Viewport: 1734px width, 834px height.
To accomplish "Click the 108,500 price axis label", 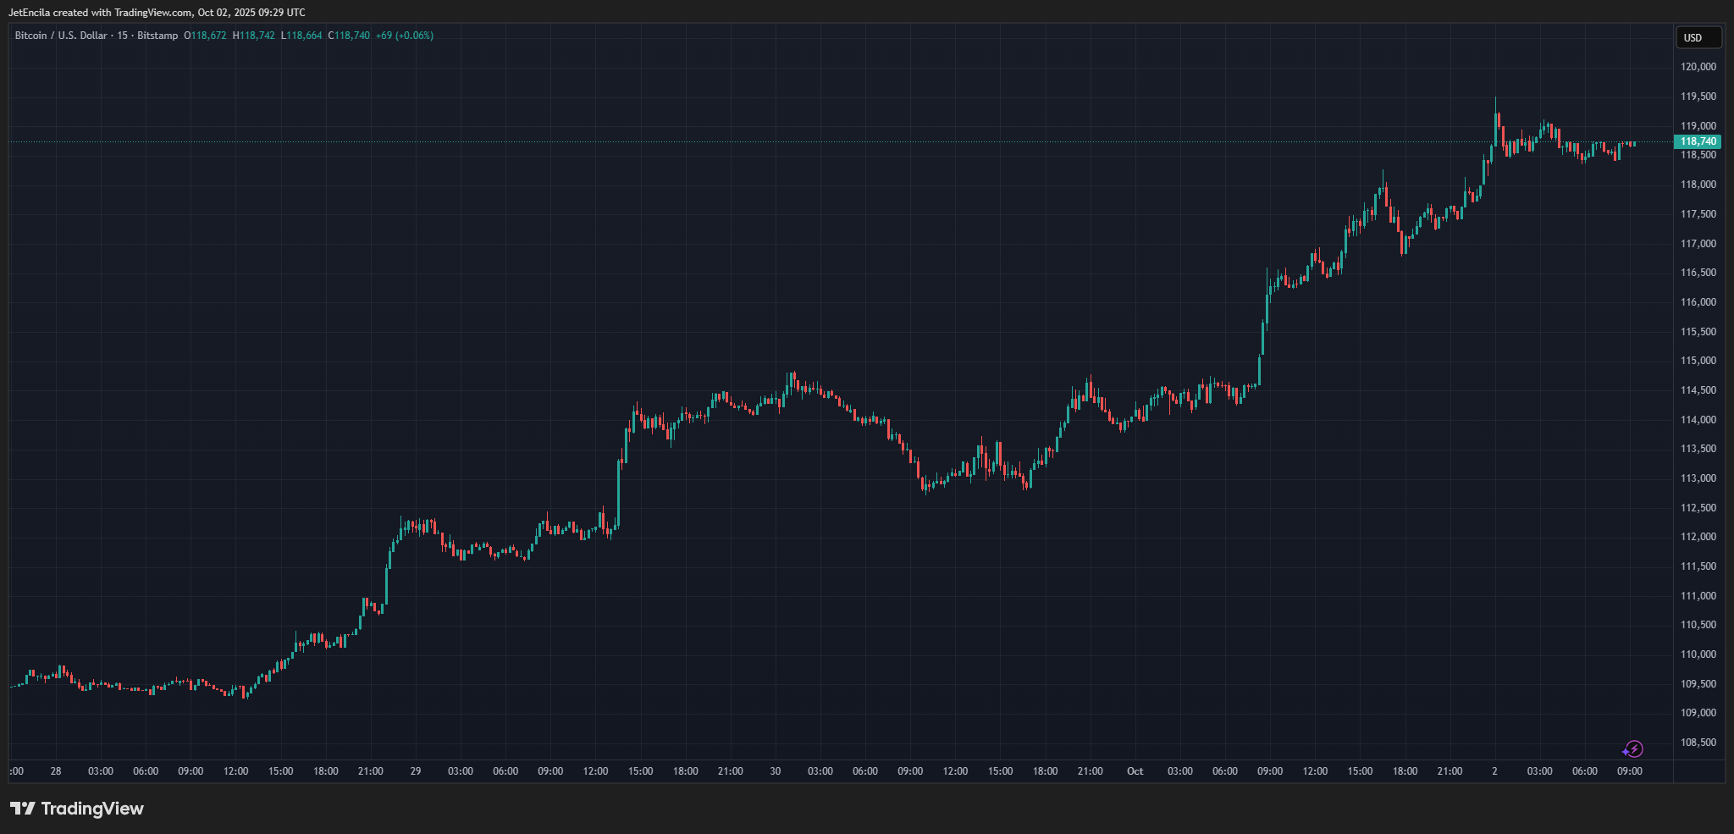I will point(1698,743).
